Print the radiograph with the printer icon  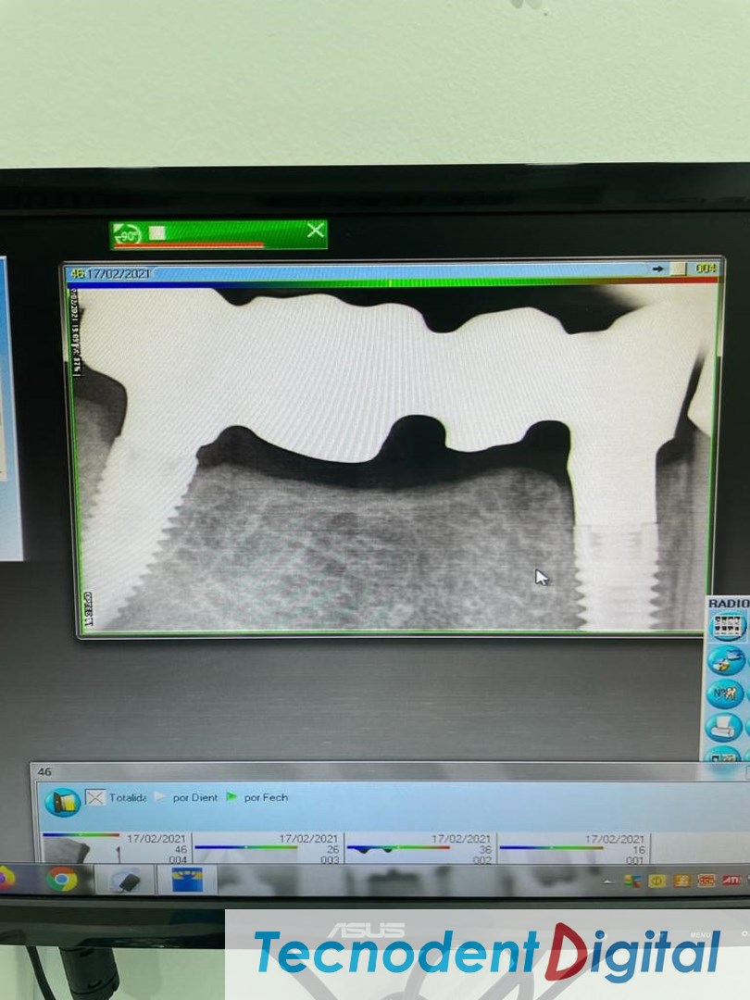click(726, 727)
